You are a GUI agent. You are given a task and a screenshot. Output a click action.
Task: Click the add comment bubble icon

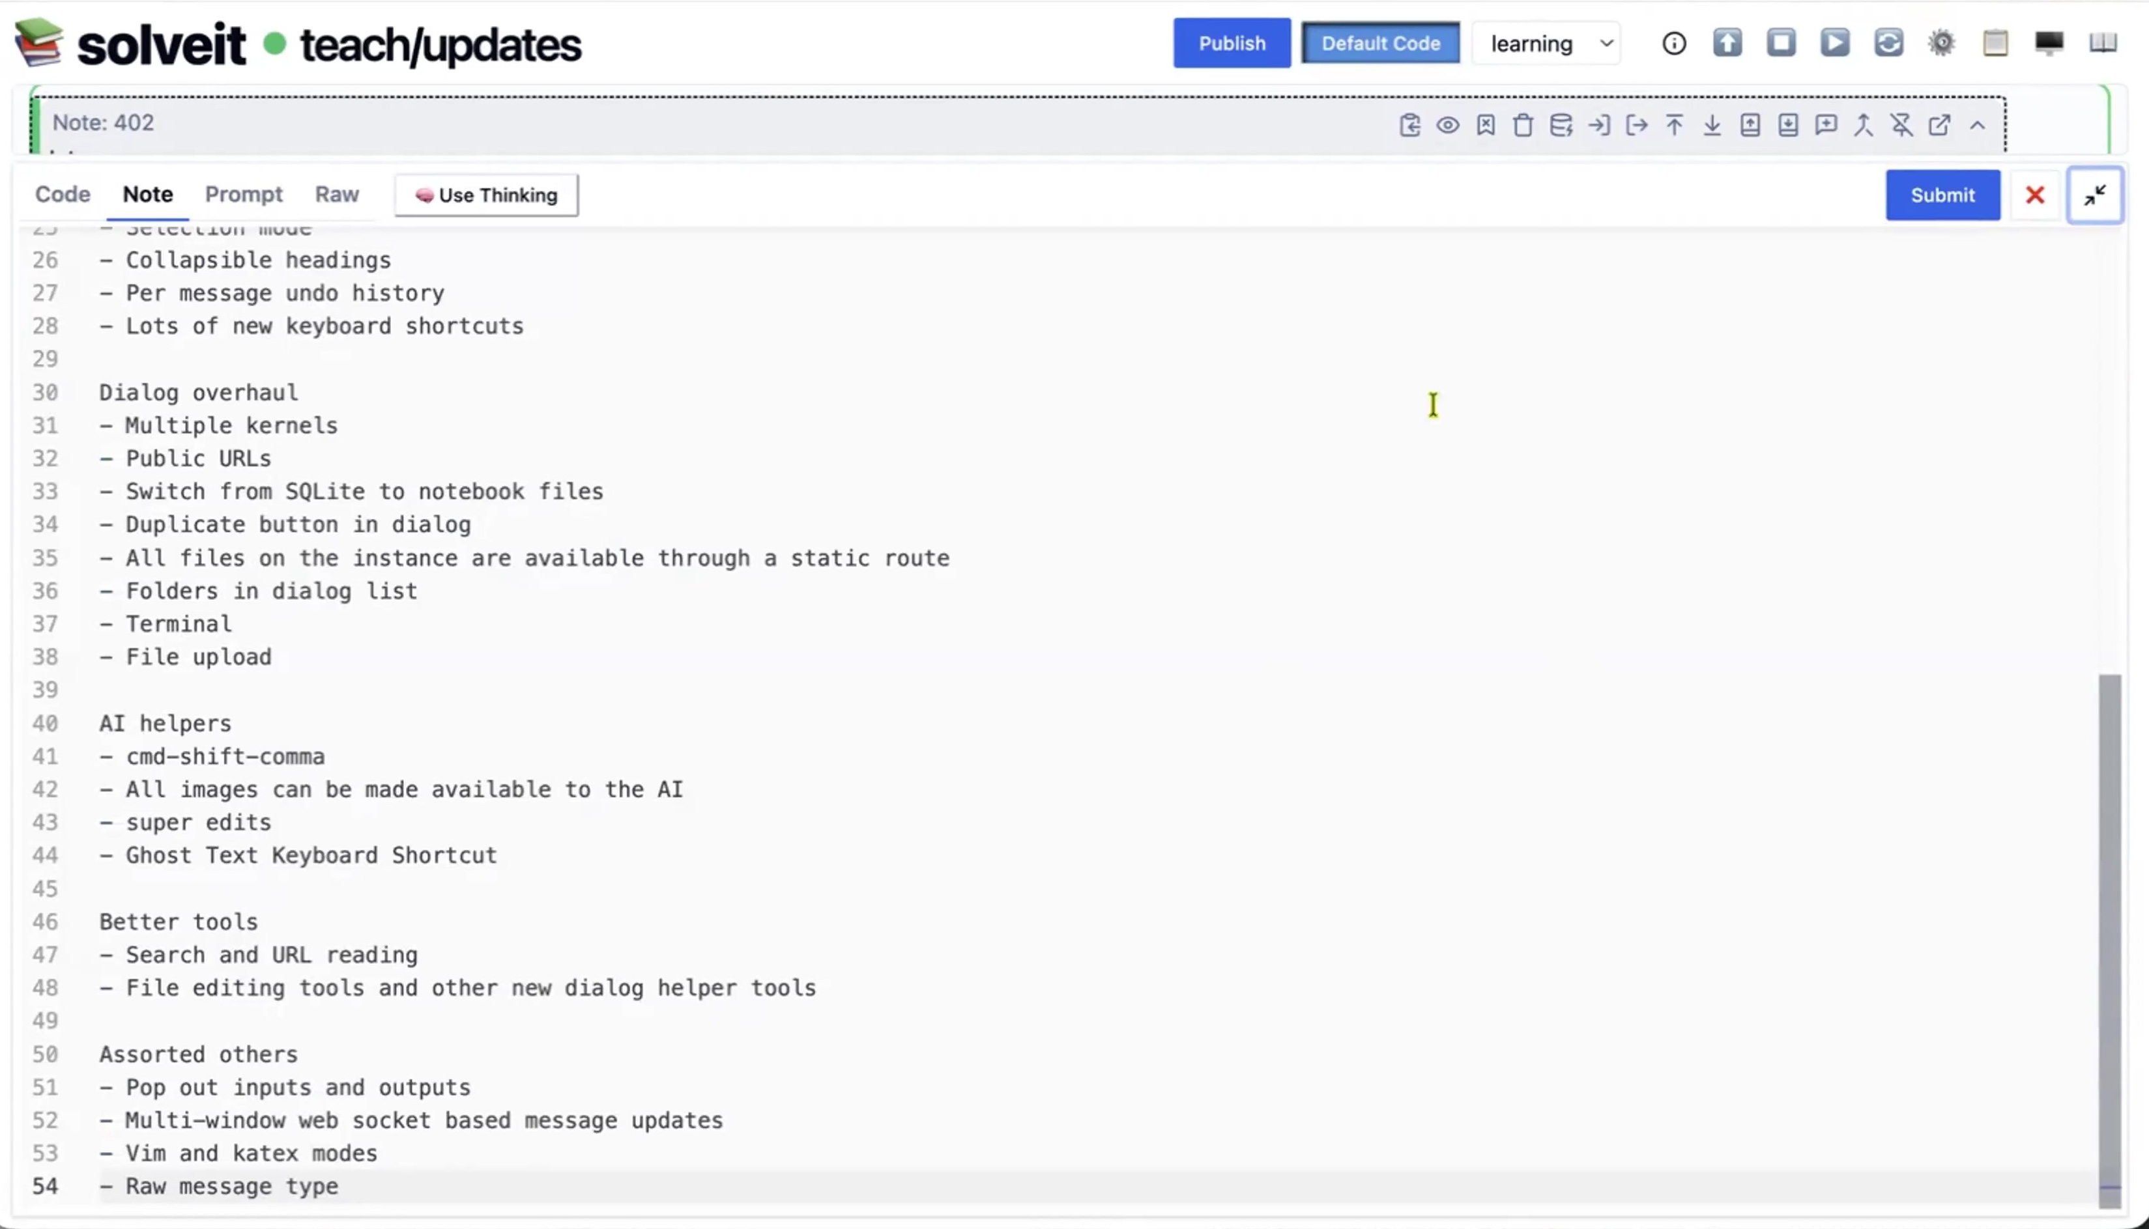[1826, 126]
